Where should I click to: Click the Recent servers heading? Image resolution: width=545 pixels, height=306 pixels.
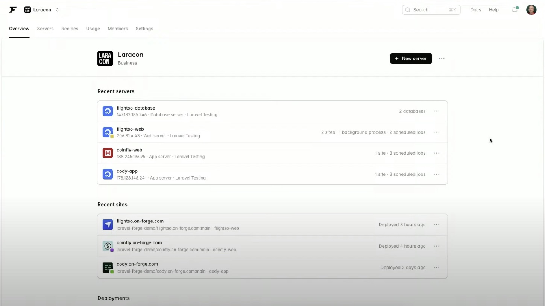(x=116, y=91)
